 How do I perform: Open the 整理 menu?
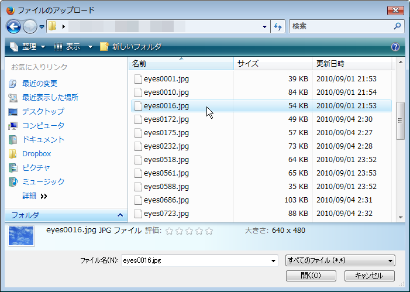(27, 47)
